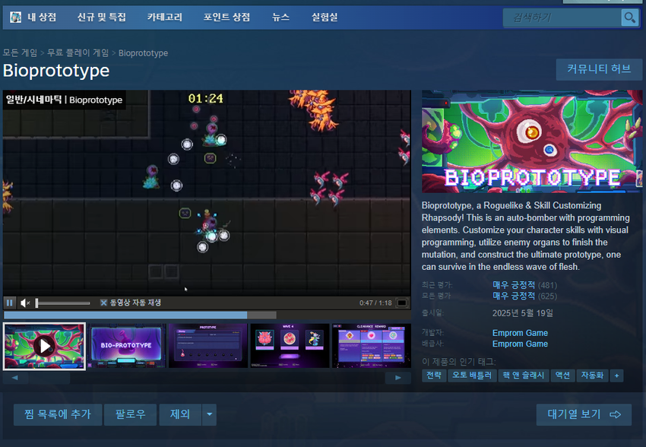Click the store avatar icon beside 내 상점

(16, 17)
